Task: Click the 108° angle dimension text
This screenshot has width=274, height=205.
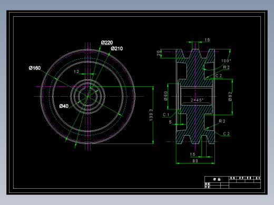Action: 226,61
